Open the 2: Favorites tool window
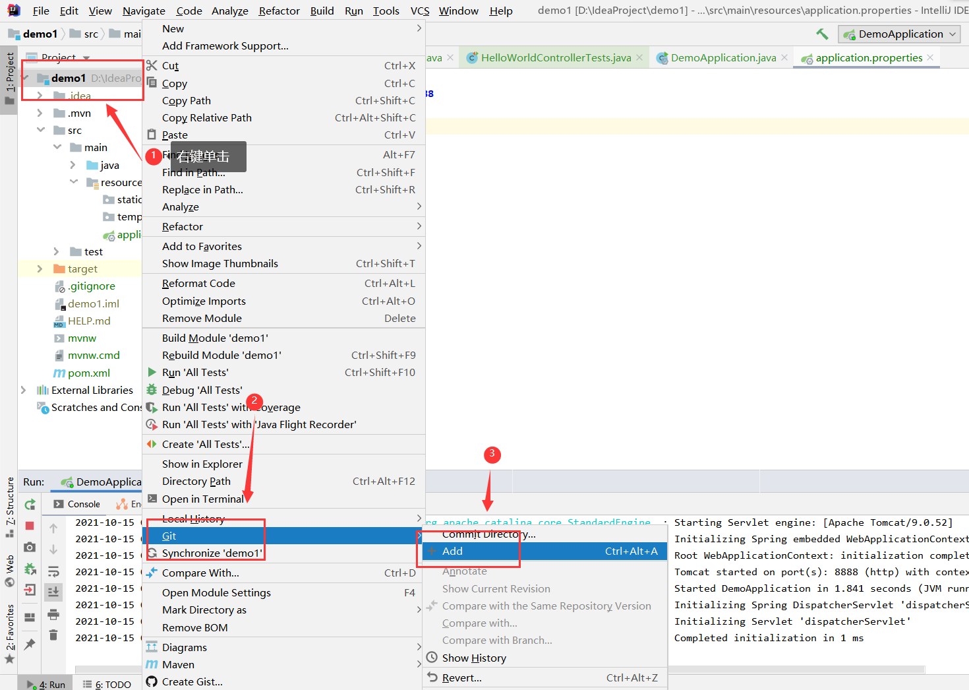 tap(9, 633)
